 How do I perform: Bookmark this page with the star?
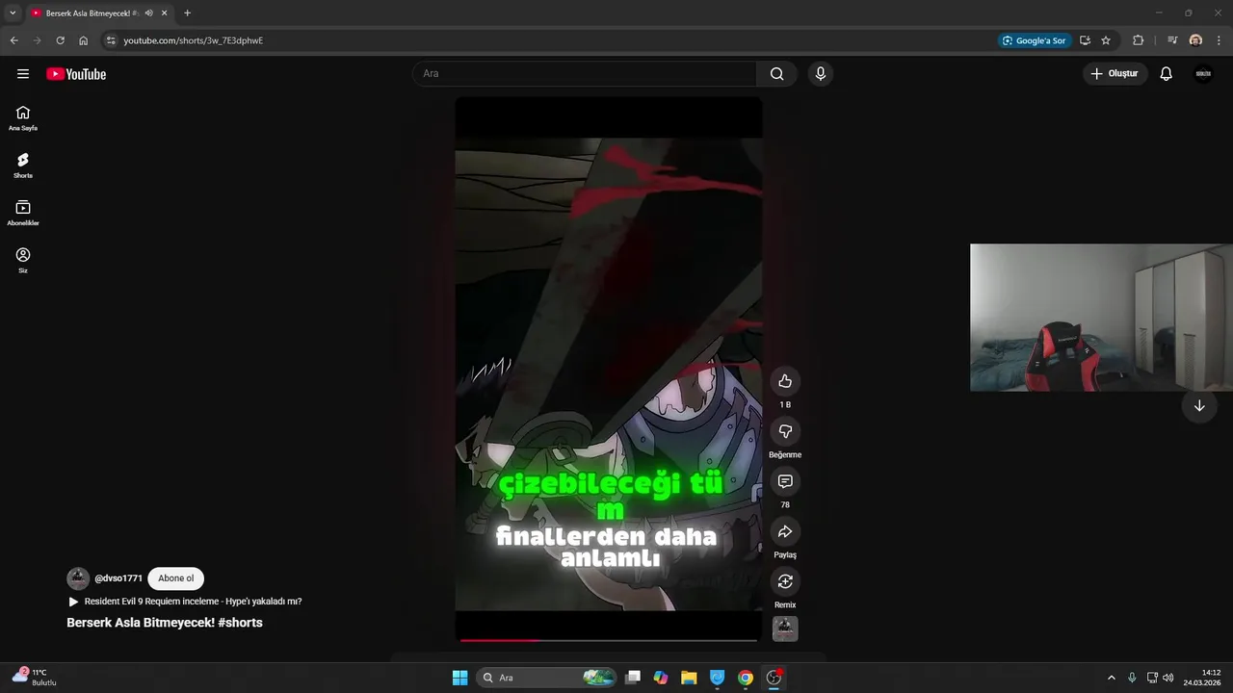tap(1106, 40)
